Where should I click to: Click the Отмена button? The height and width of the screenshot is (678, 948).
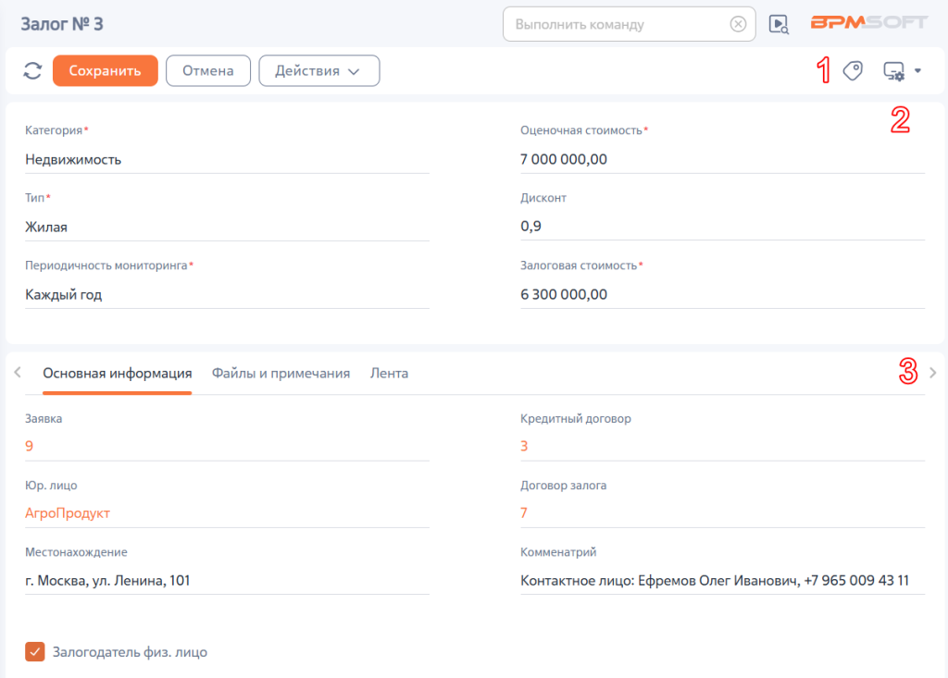pyautogui.click(x=208, y=70)
